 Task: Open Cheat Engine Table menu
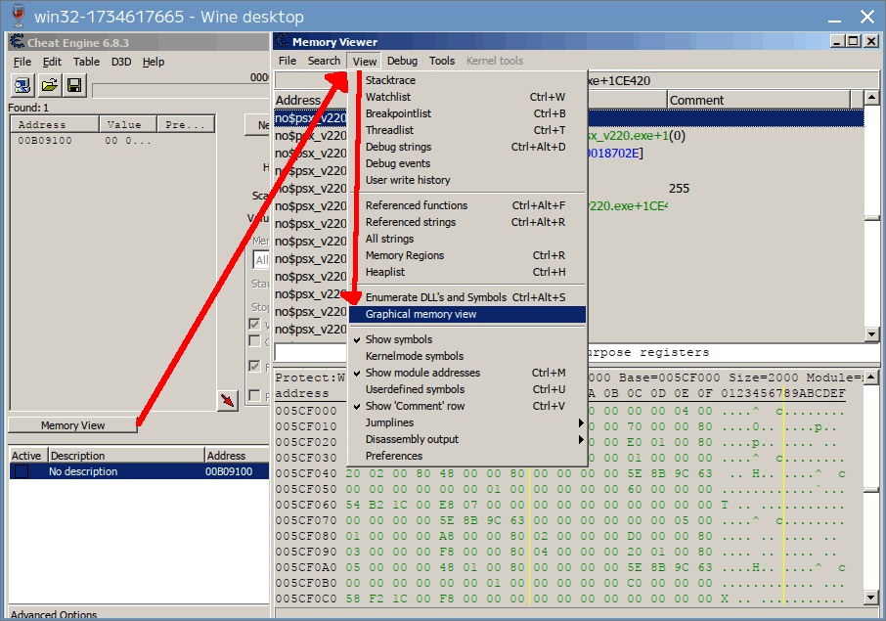pos(86,62)
